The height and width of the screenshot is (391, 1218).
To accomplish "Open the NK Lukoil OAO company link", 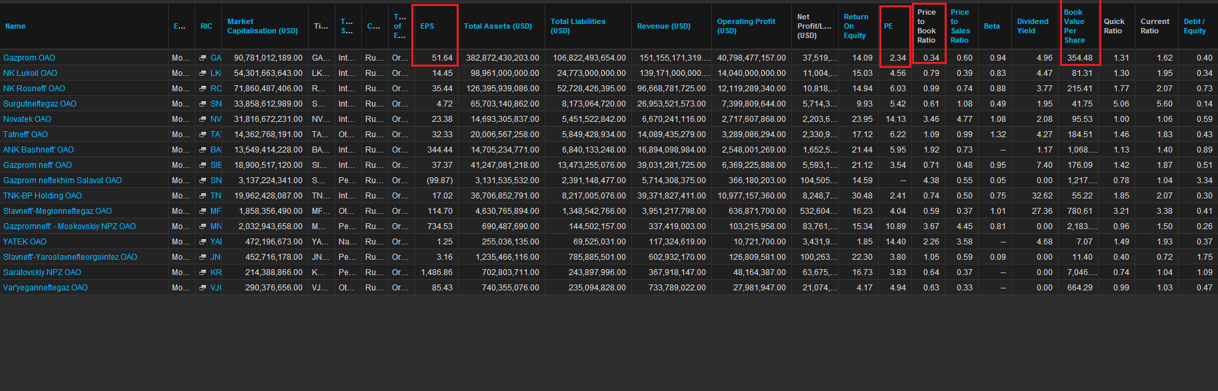I will tap(30, 73).
